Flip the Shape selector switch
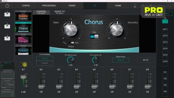 pyautogui.click(x=71, y=43)
